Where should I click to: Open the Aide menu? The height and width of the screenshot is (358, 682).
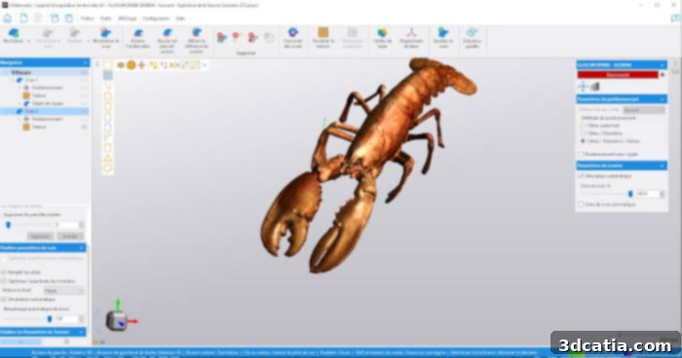pyautogui.click(x=180, y=18)
